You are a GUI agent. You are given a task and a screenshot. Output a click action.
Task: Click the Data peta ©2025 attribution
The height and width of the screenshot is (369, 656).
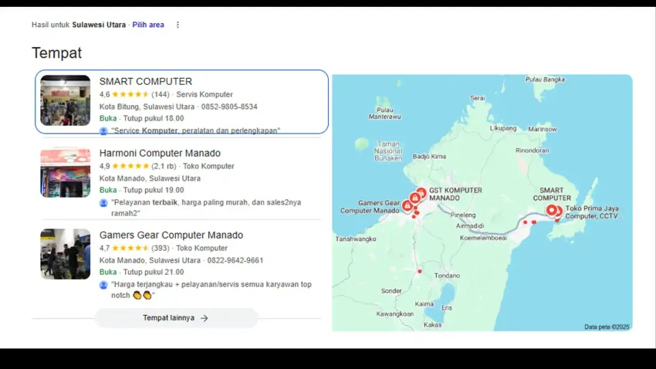pos(607,327)
